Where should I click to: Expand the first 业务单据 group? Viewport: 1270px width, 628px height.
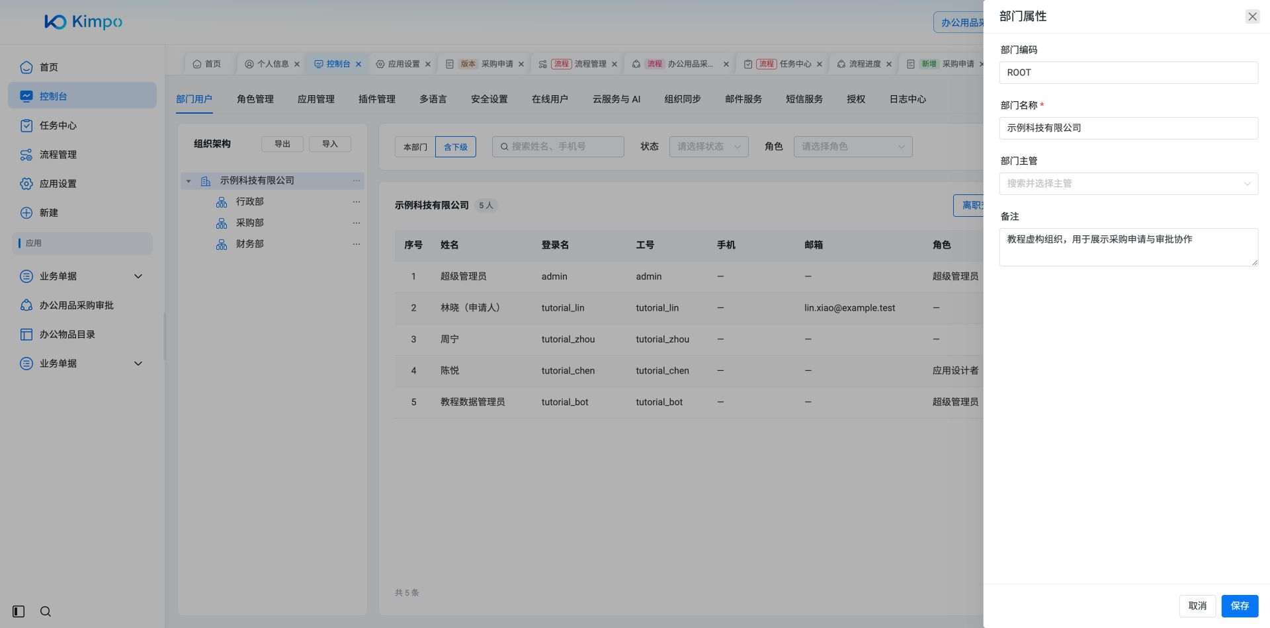pyautogui.click(x=138, y=276)
